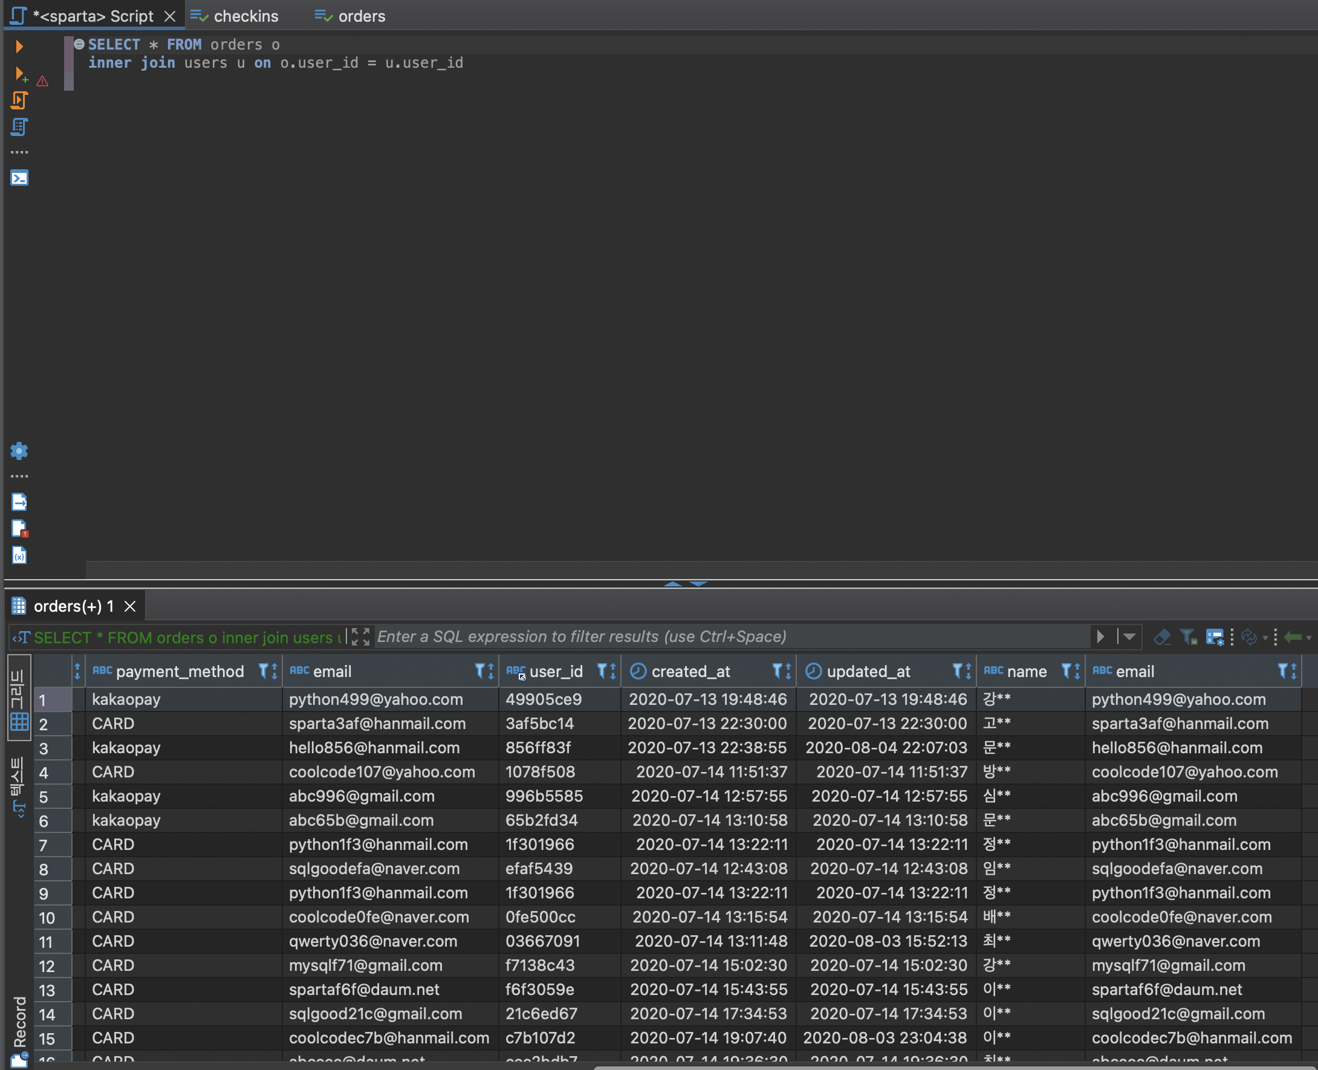
Task: Click the SQL filter expression input field
Action: 732,637
